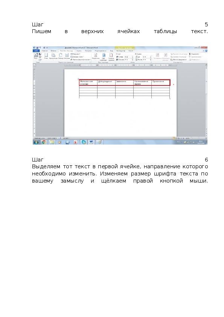Click the Selection Pane (Область выделения) button
Screen dimensions: 224x317
pyautogui.click(x=178, y=59)
